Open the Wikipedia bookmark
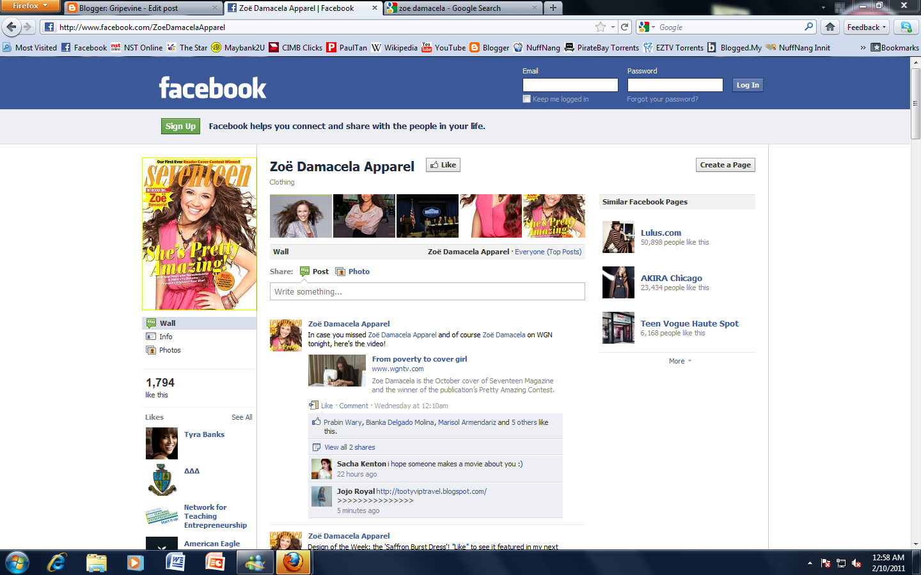The image size is (921, 575). pos(394,47)
